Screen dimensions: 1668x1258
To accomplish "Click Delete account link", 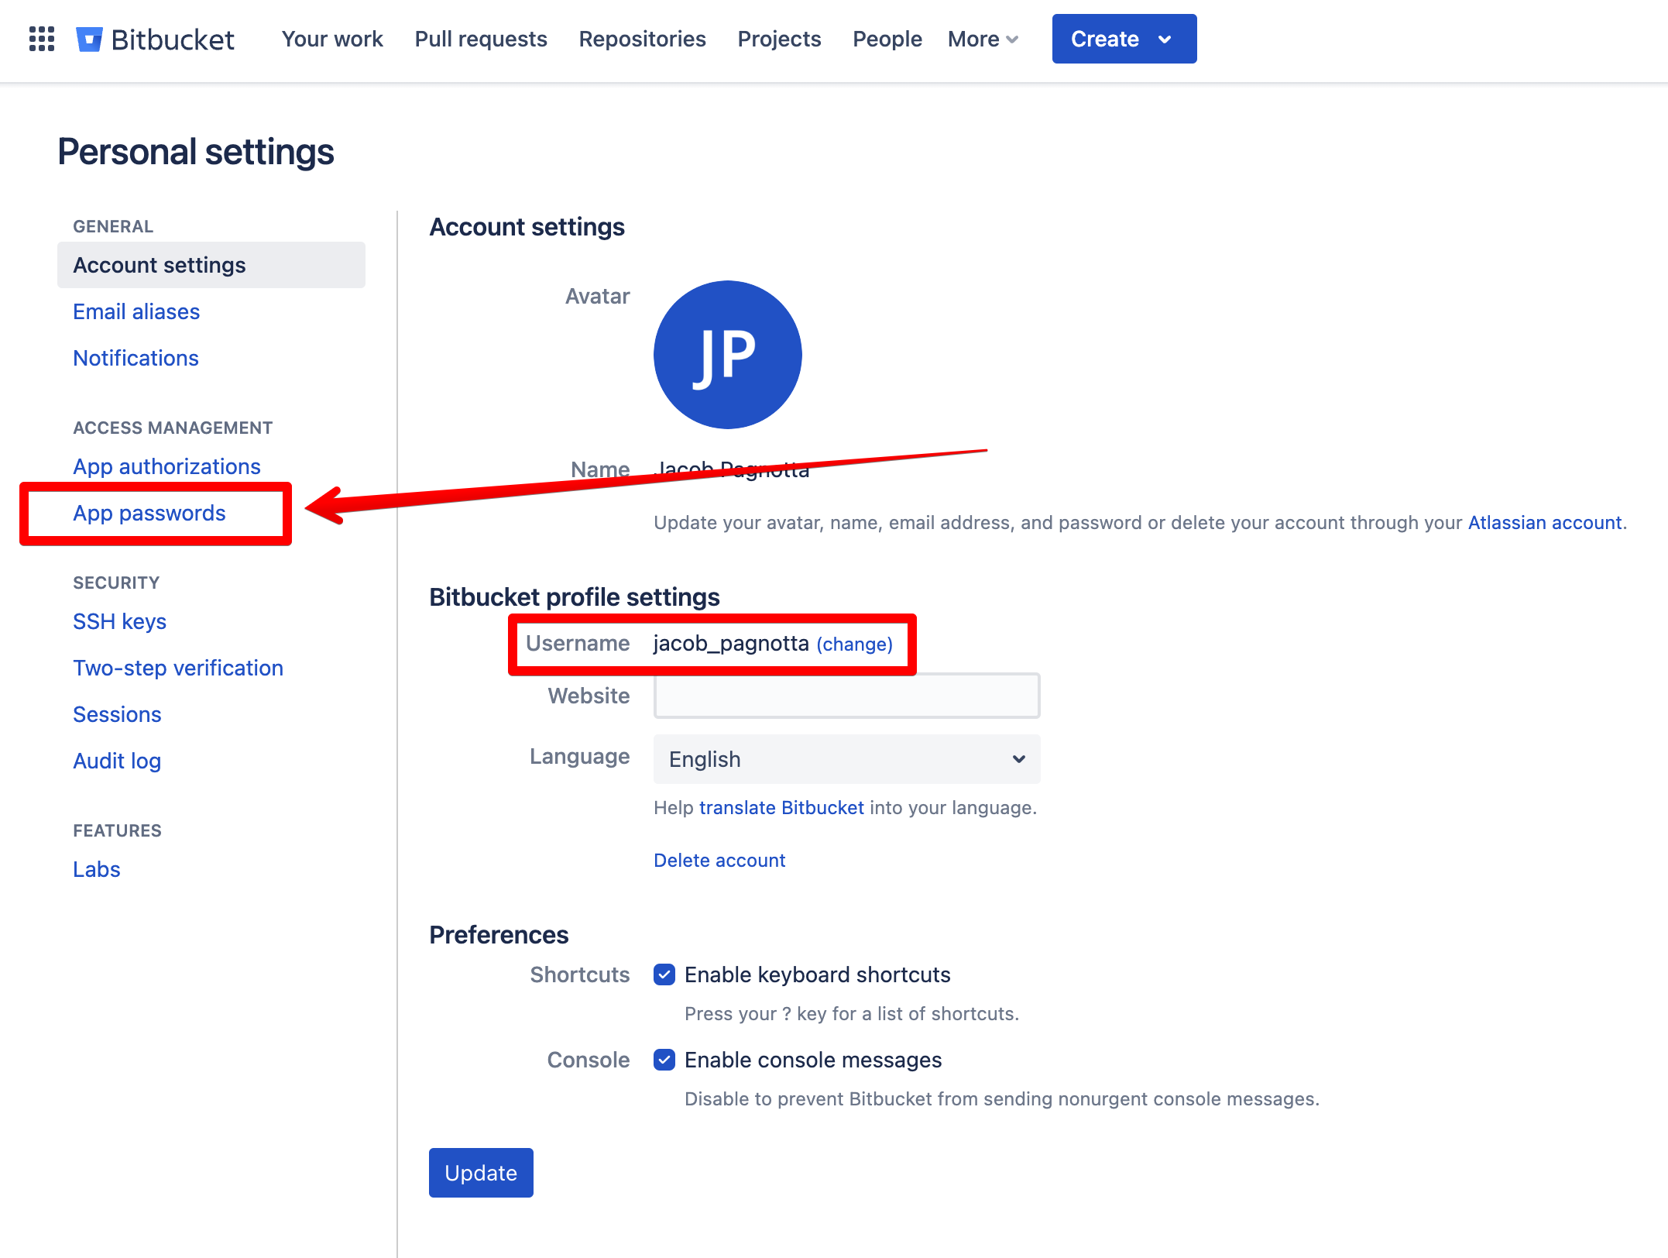I will (719, 860).
